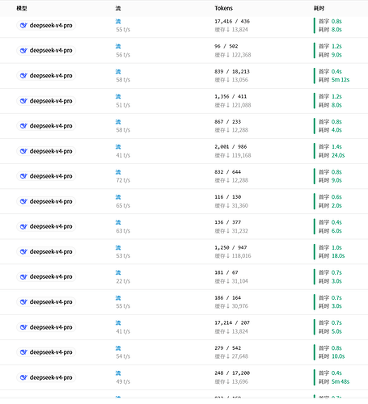Click the stream icon above 55 t/s in the first row
Image resolution: width=368 pixels, height=404 pixels.
(x=118, y=21)
